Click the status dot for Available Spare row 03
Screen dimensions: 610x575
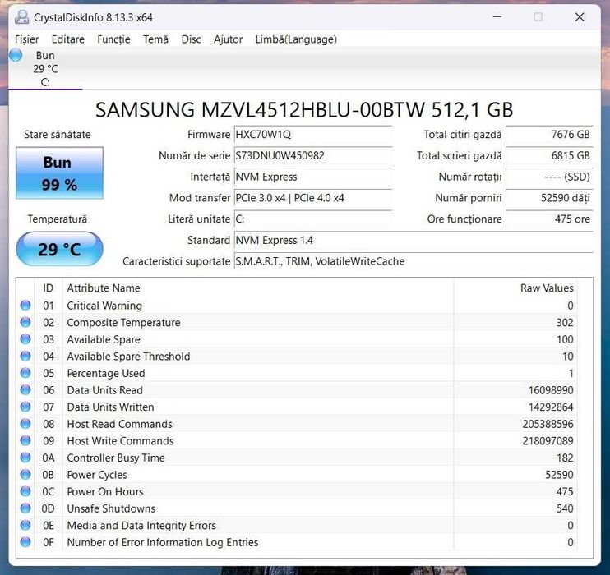pos(25,339)
